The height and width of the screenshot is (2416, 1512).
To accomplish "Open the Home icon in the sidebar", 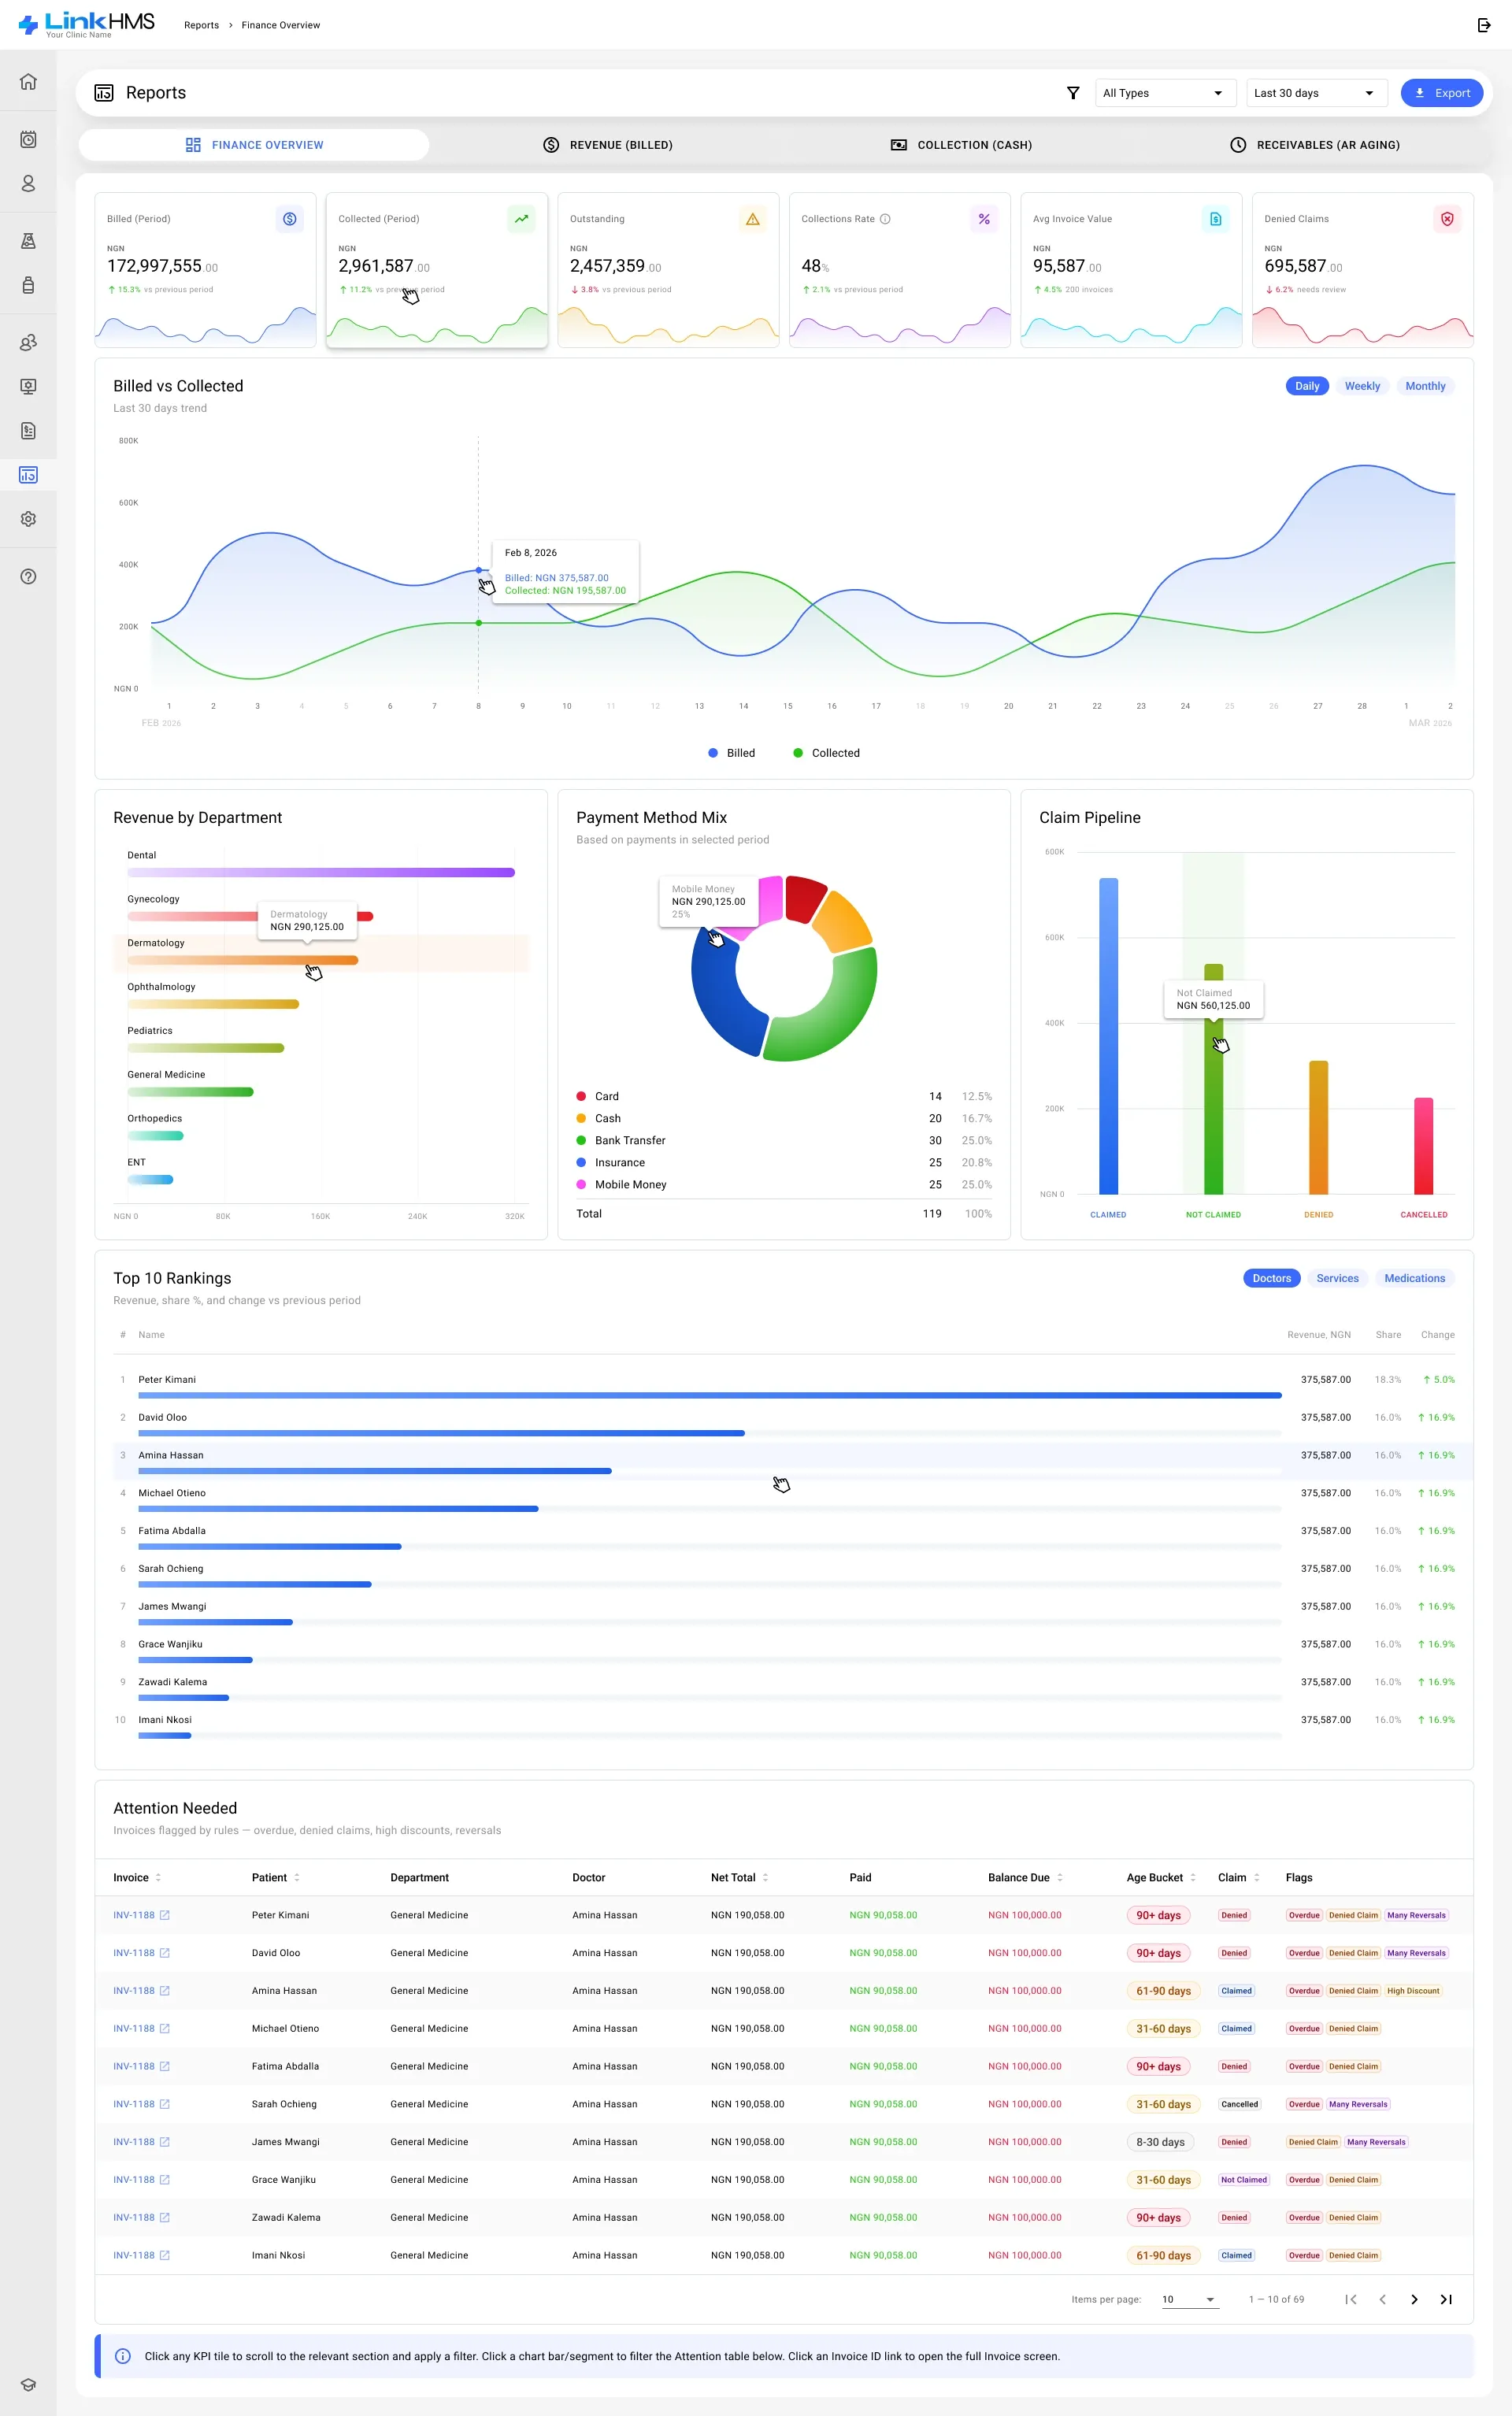I will pos(28,82).
